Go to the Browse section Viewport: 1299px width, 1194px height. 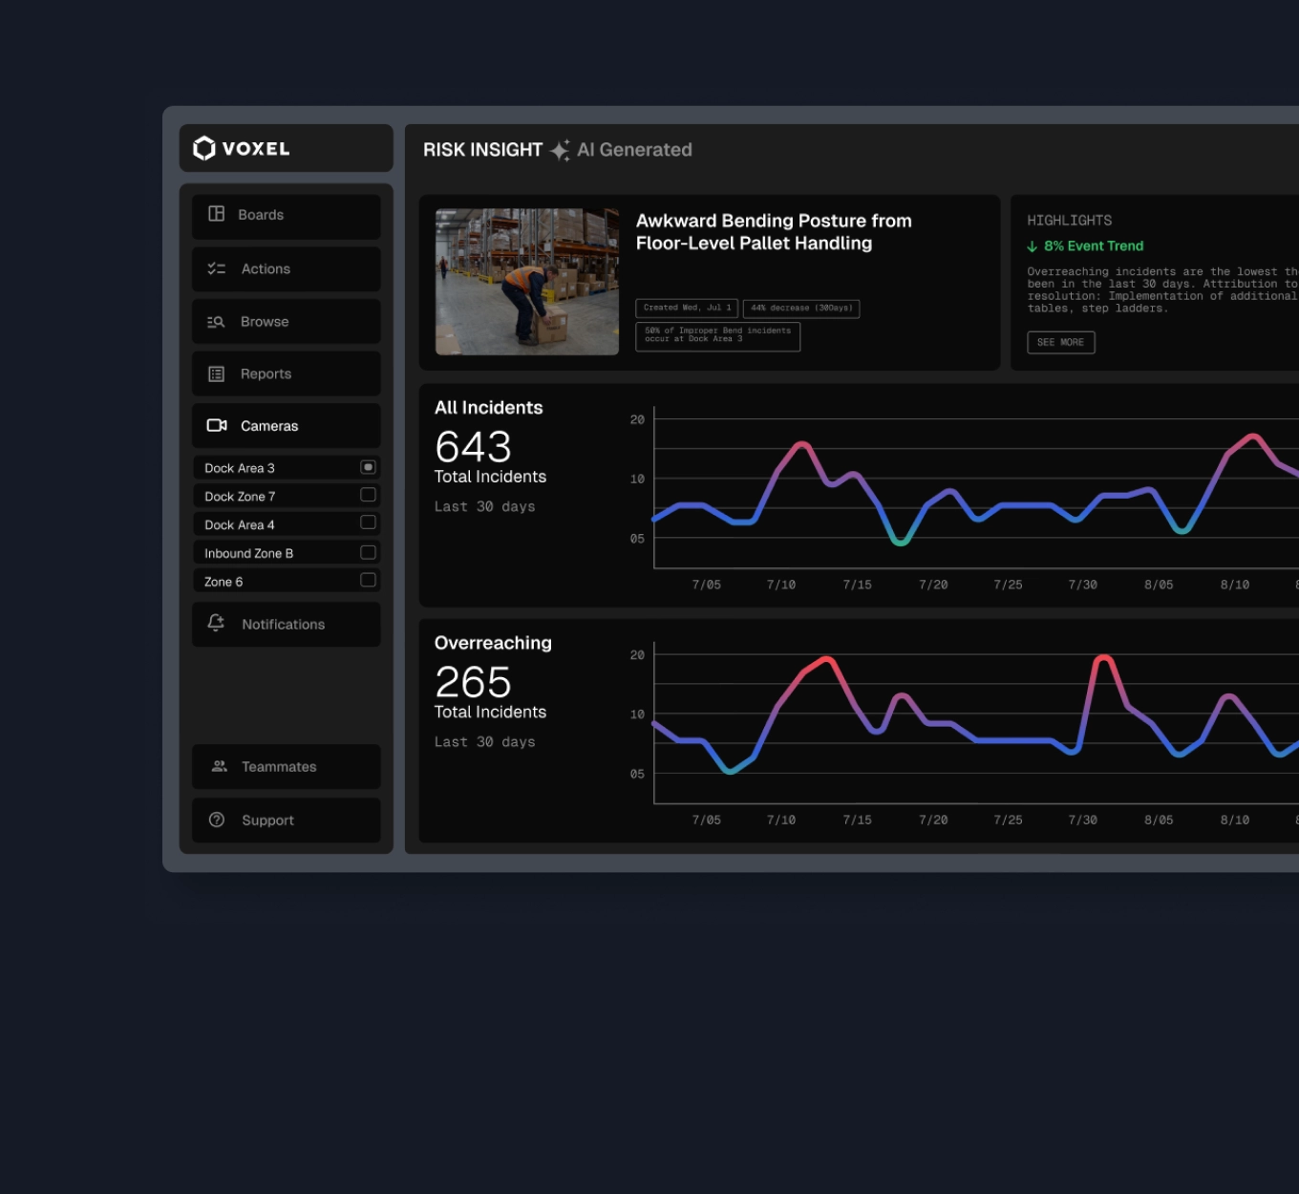pyautogui.click(x=287, y=322)
